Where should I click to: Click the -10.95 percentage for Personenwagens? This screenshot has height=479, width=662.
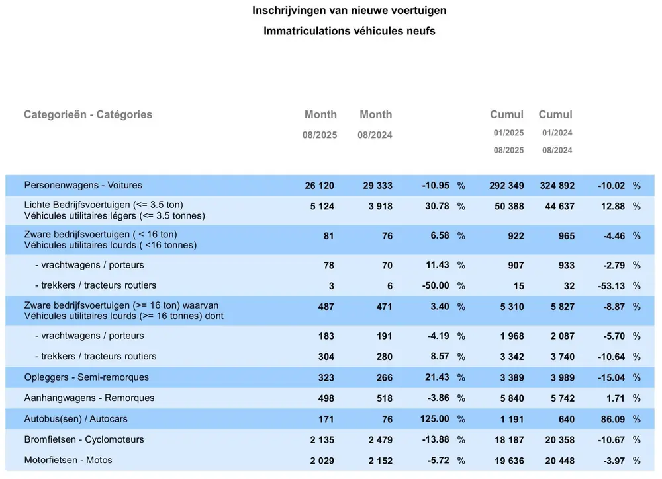point(436,186)
